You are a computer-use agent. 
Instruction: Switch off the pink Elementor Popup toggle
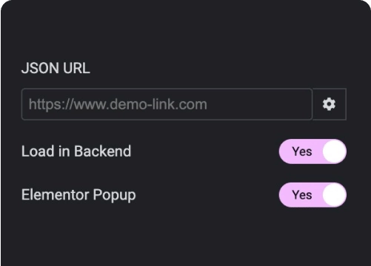click(x=312, y=195)
